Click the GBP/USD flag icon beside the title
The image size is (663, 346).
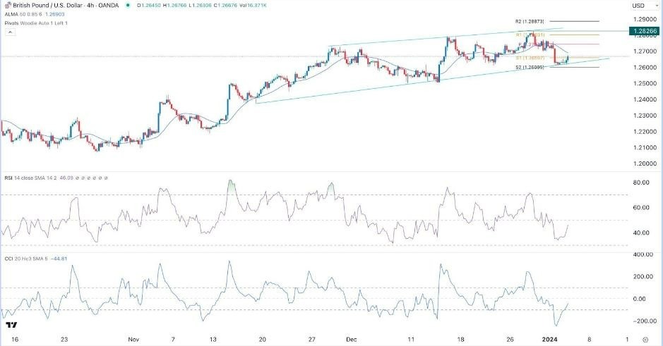coord(8,6)
